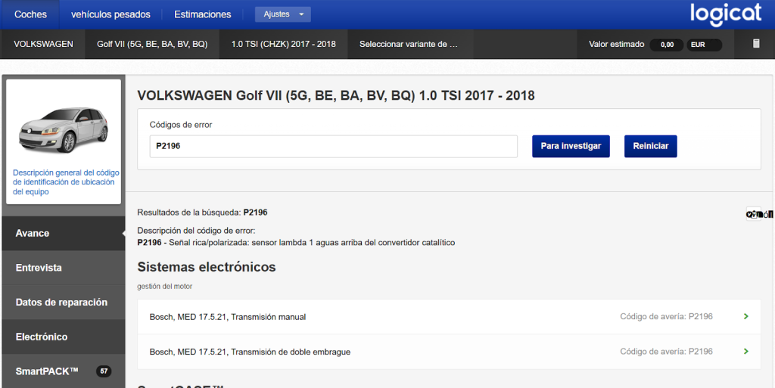Open Bosch MED 17.5.21 Transmisión manual row
The height and width of the screenshot is (388, 775).
click(x=449, y=317)
